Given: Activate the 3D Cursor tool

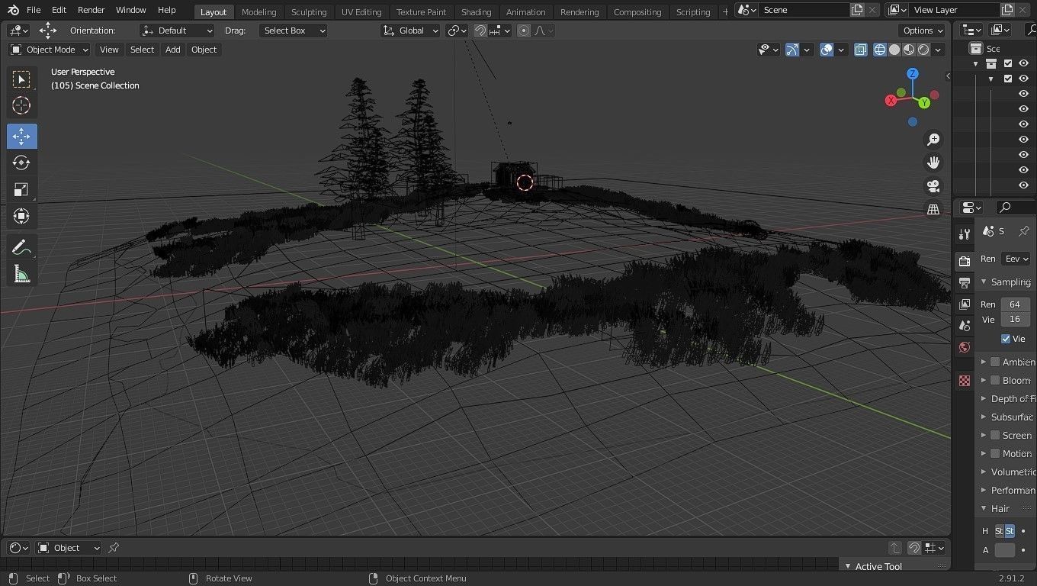Looking at the screenshot, I should click(21, 105).
